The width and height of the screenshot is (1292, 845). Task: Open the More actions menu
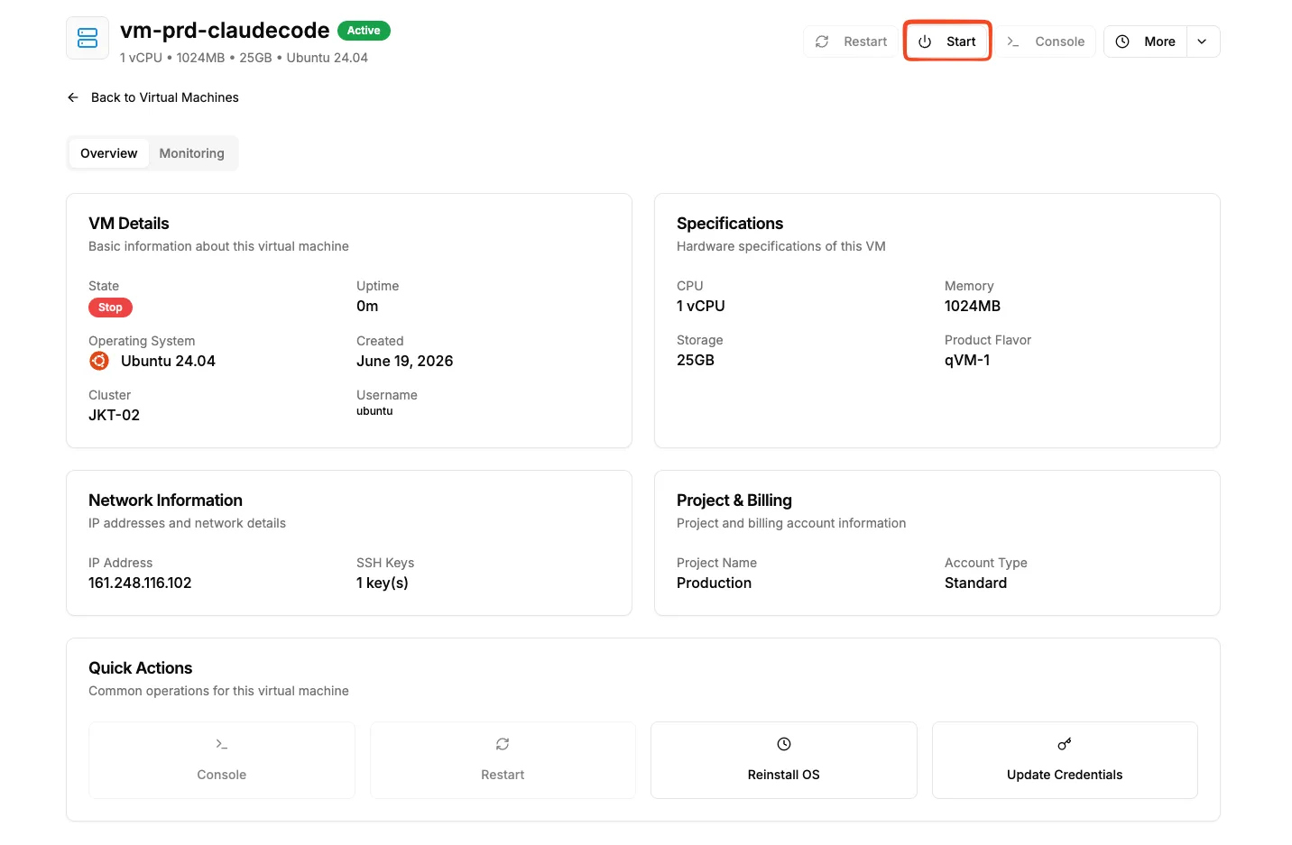coord(1145,41)
